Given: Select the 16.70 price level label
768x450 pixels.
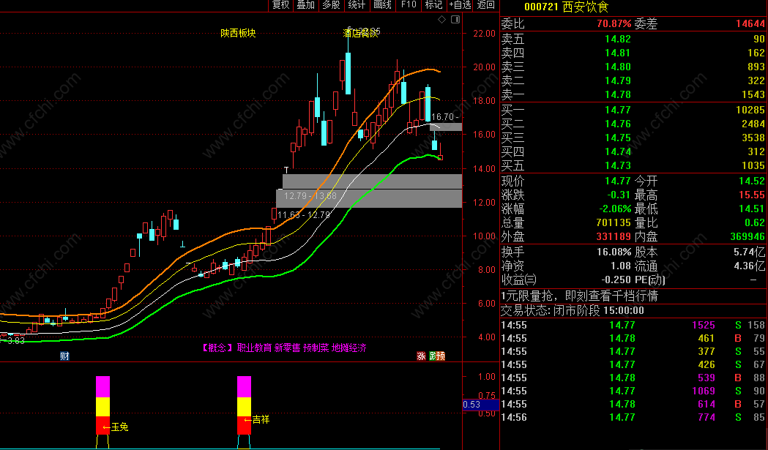Looking at the screenshot, I should click(x=444, y=117).
